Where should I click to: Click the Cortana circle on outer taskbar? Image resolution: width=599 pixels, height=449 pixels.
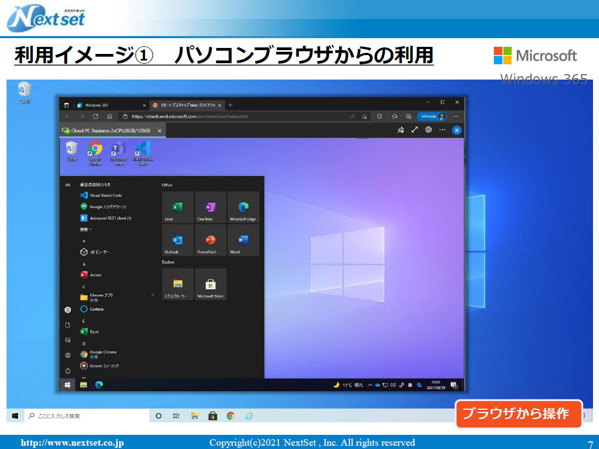pyautogui.click(x=159, y=416)
